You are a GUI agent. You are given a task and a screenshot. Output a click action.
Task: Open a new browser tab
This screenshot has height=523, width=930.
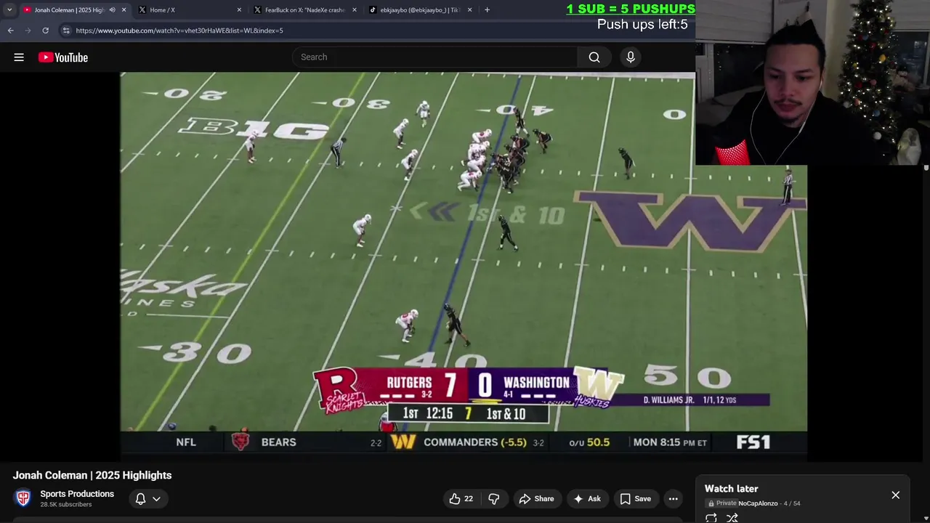point(487,10)
